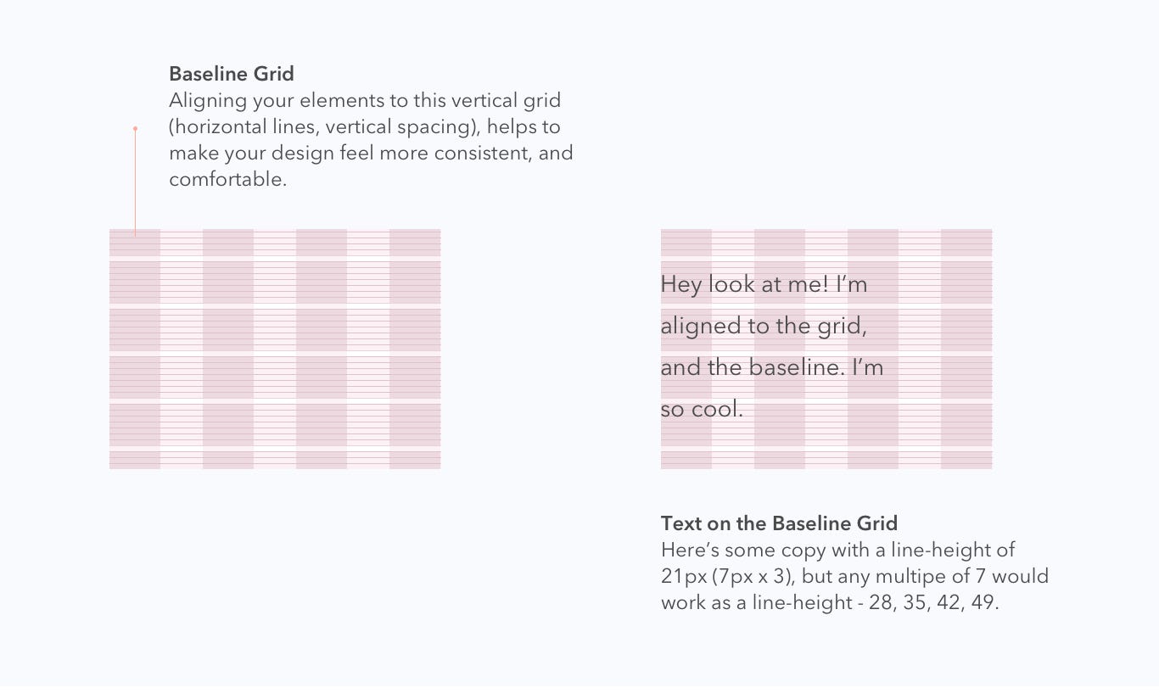The width and height of the screenshot is (1159, 699).
Task: Click the line "aligned to the grid,"
Action: [764, 327]
